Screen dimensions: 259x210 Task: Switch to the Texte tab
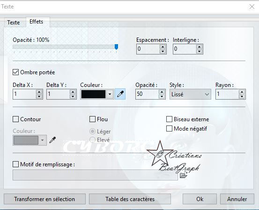click(14, 23)
